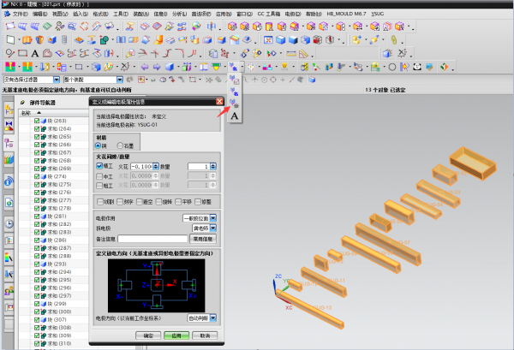Toggle the 求和 (264) feature checkbox
Viewport: 514px width, 350px height.
pos(37,129)
